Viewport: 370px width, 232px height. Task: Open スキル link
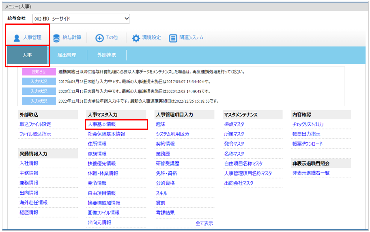161,193
